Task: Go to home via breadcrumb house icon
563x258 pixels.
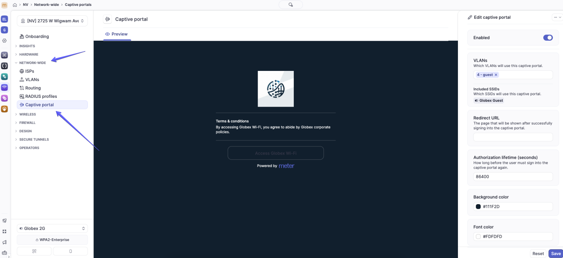Action: pyautogui.click(x=15, y=5)
